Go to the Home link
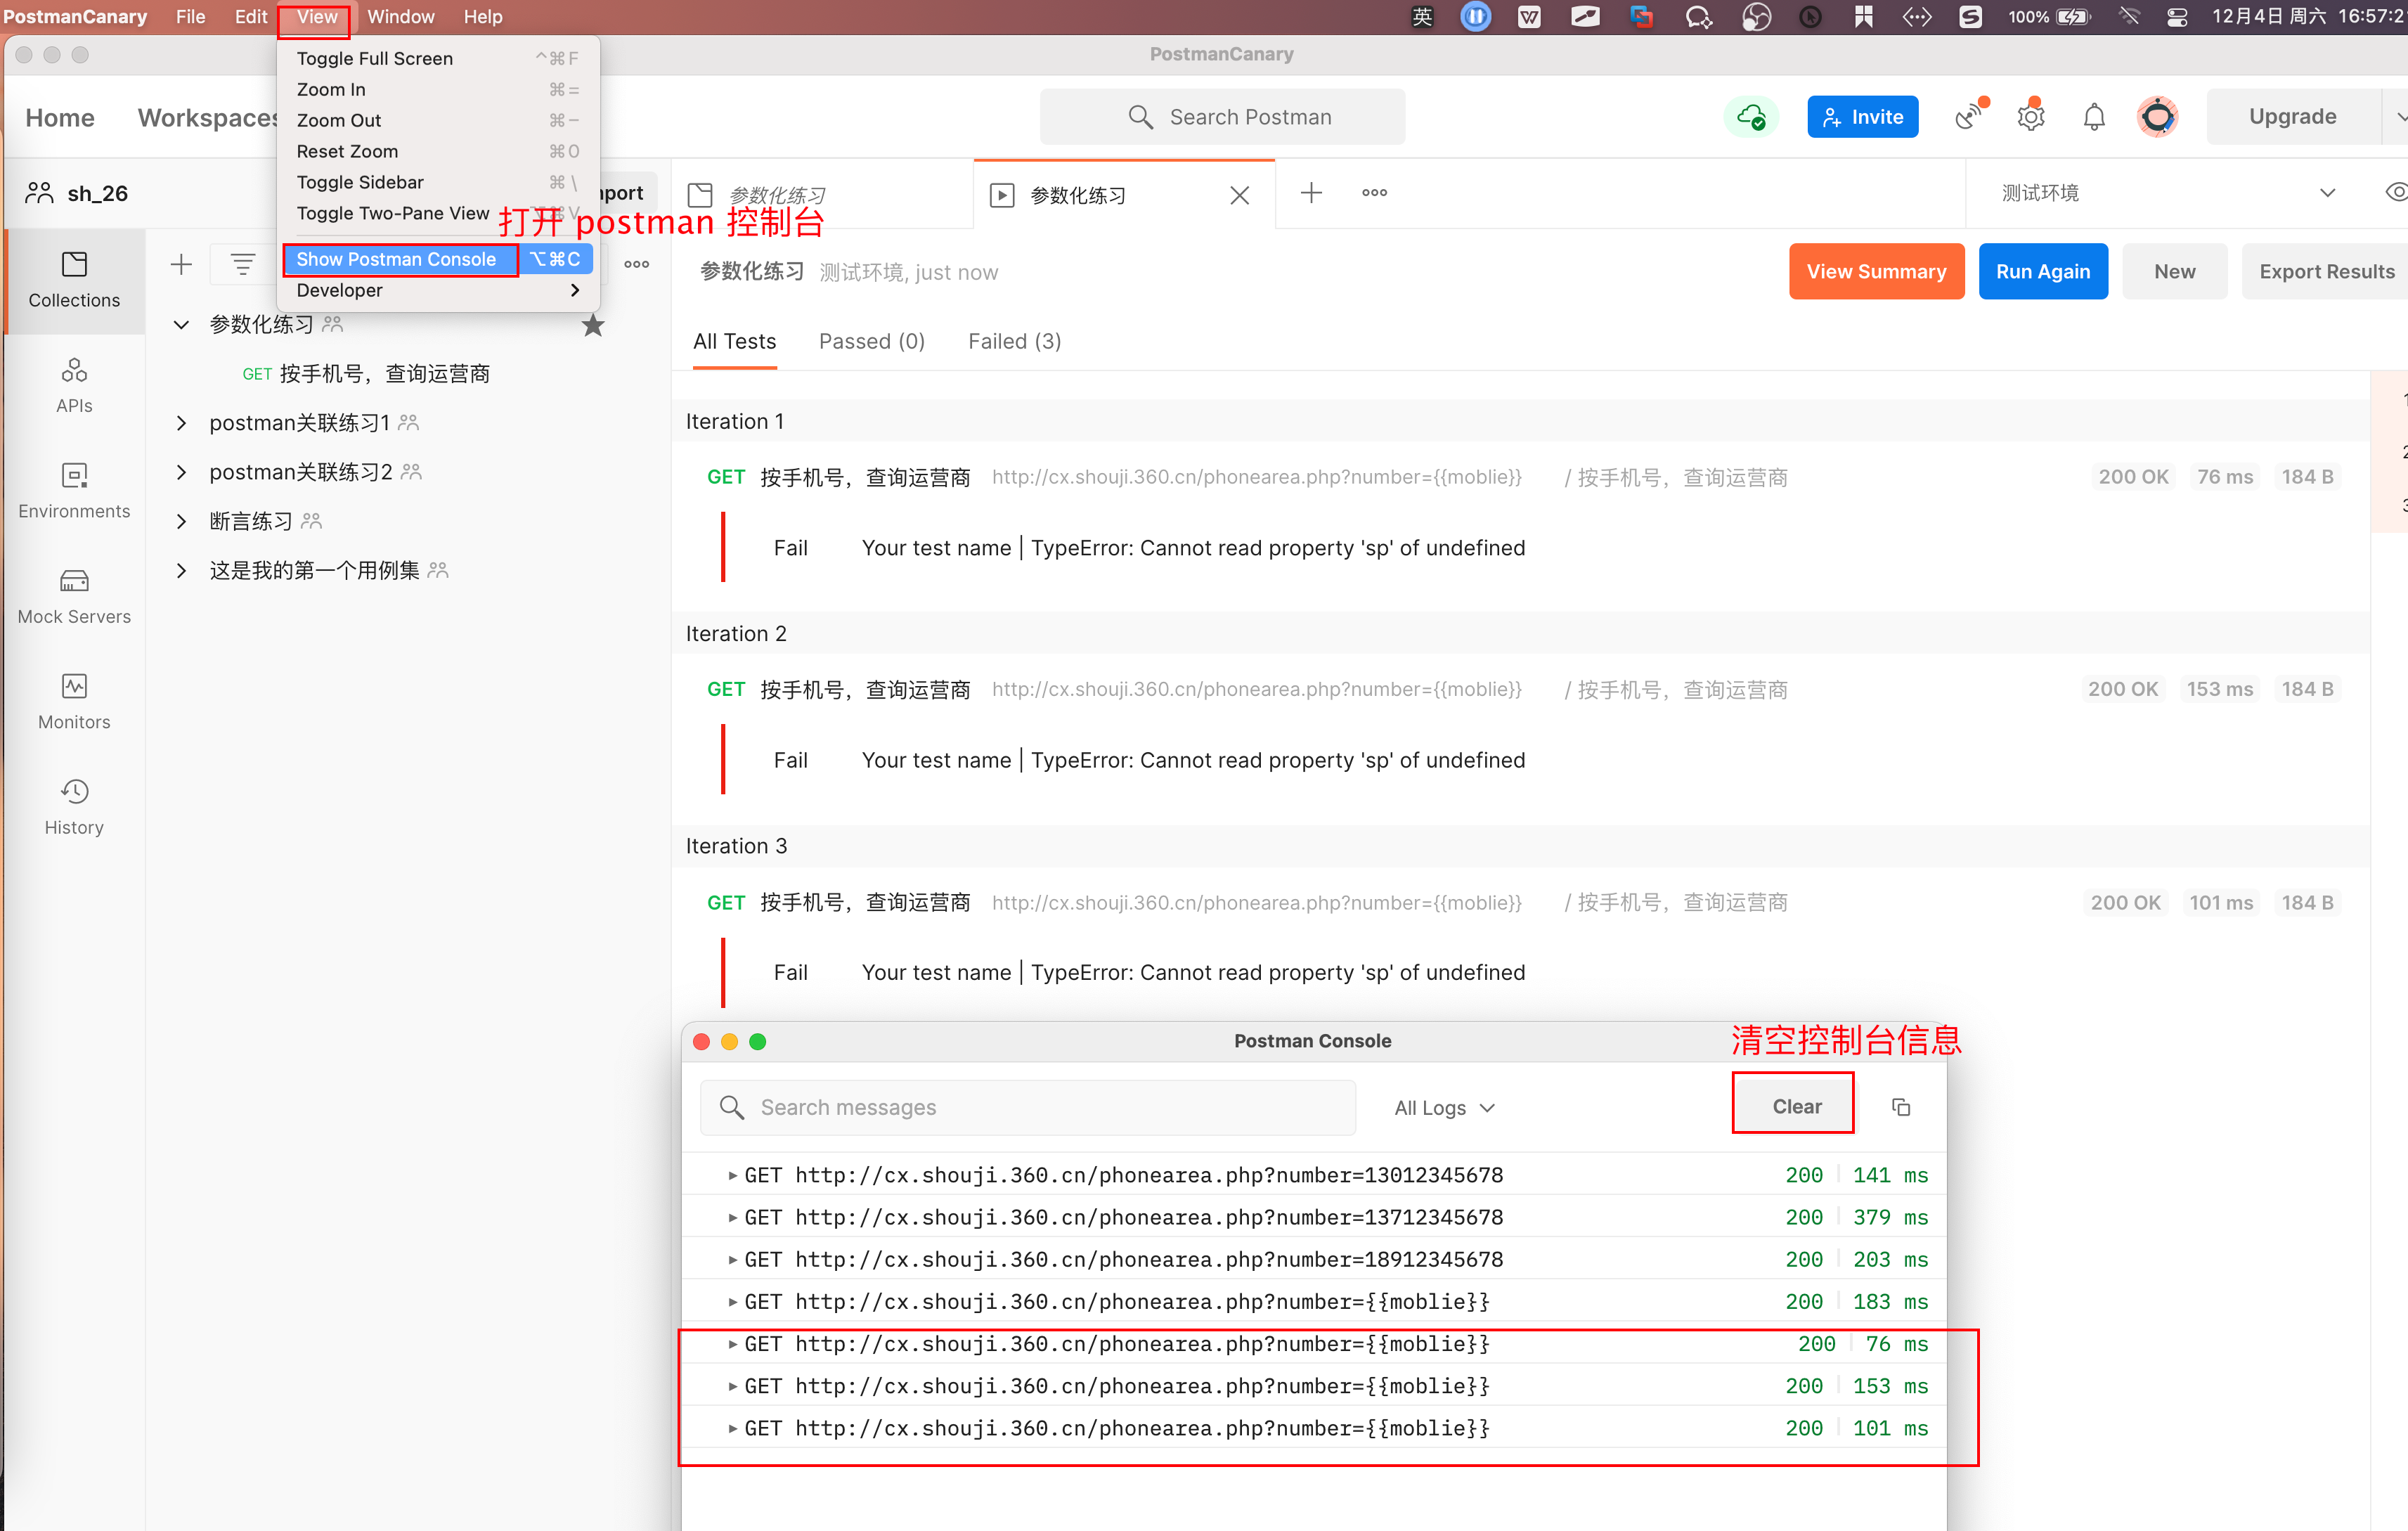This screenshot has height=1531, width=2408. 60,117
